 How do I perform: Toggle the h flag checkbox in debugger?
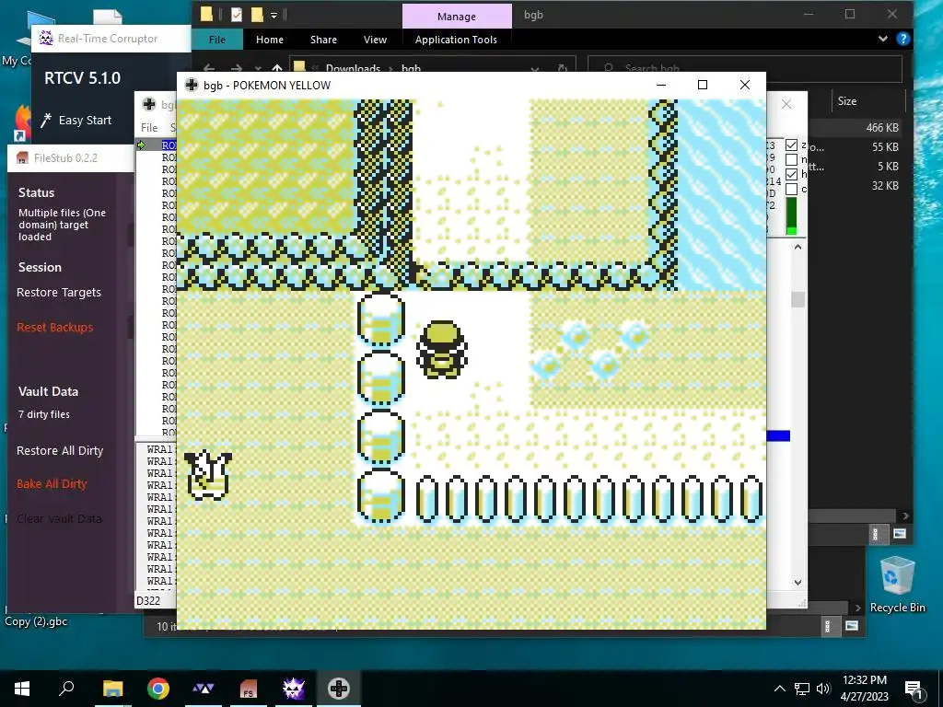791,174
